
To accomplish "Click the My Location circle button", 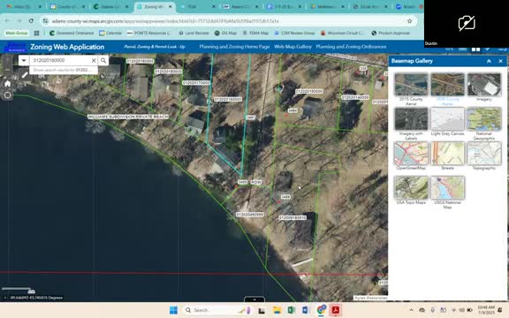I will click(x=7, y=95).
